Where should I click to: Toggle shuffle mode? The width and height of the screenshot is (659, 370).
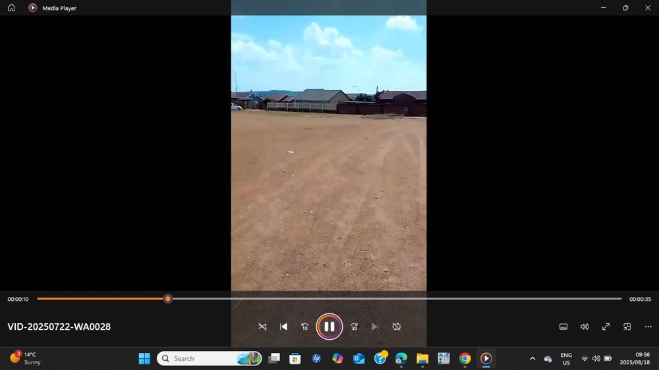[262, 327]
